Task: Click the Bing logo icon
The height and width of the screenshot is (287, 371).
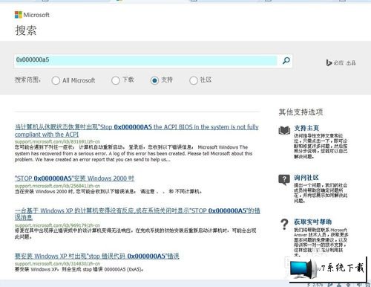Action: tap(329, 62)
